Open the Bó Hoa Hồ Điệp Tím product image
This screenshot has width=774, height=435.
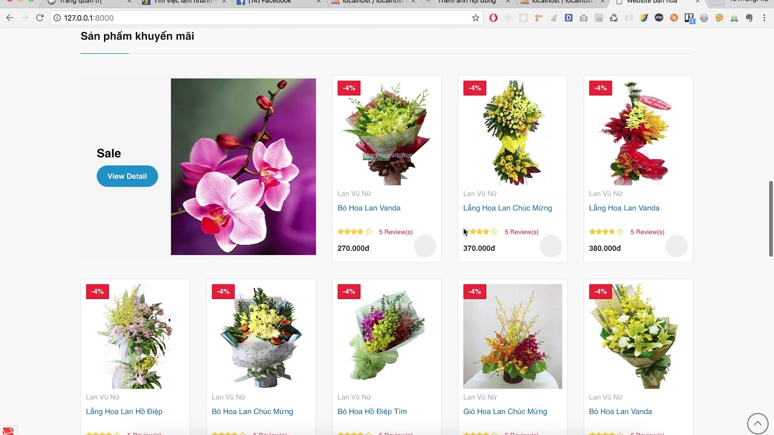coord(387,337)
